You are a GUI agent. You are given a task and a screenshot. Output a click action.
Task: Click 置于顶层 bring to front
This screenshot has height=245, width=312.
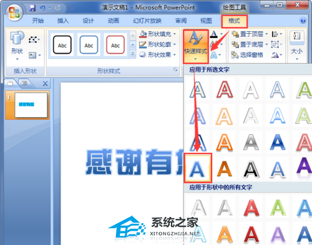(250, 34)
